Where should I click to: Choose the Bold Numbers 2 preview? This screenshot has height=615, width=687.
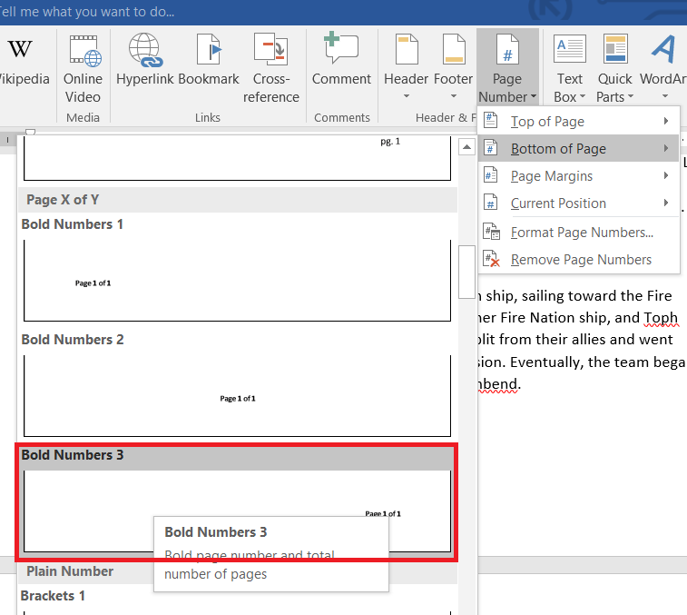(x=237, y=396)
